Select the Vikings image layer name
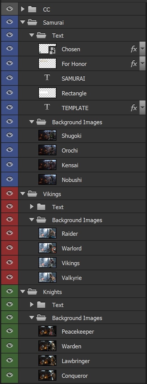147x384 pixels. tap(71, 263)
